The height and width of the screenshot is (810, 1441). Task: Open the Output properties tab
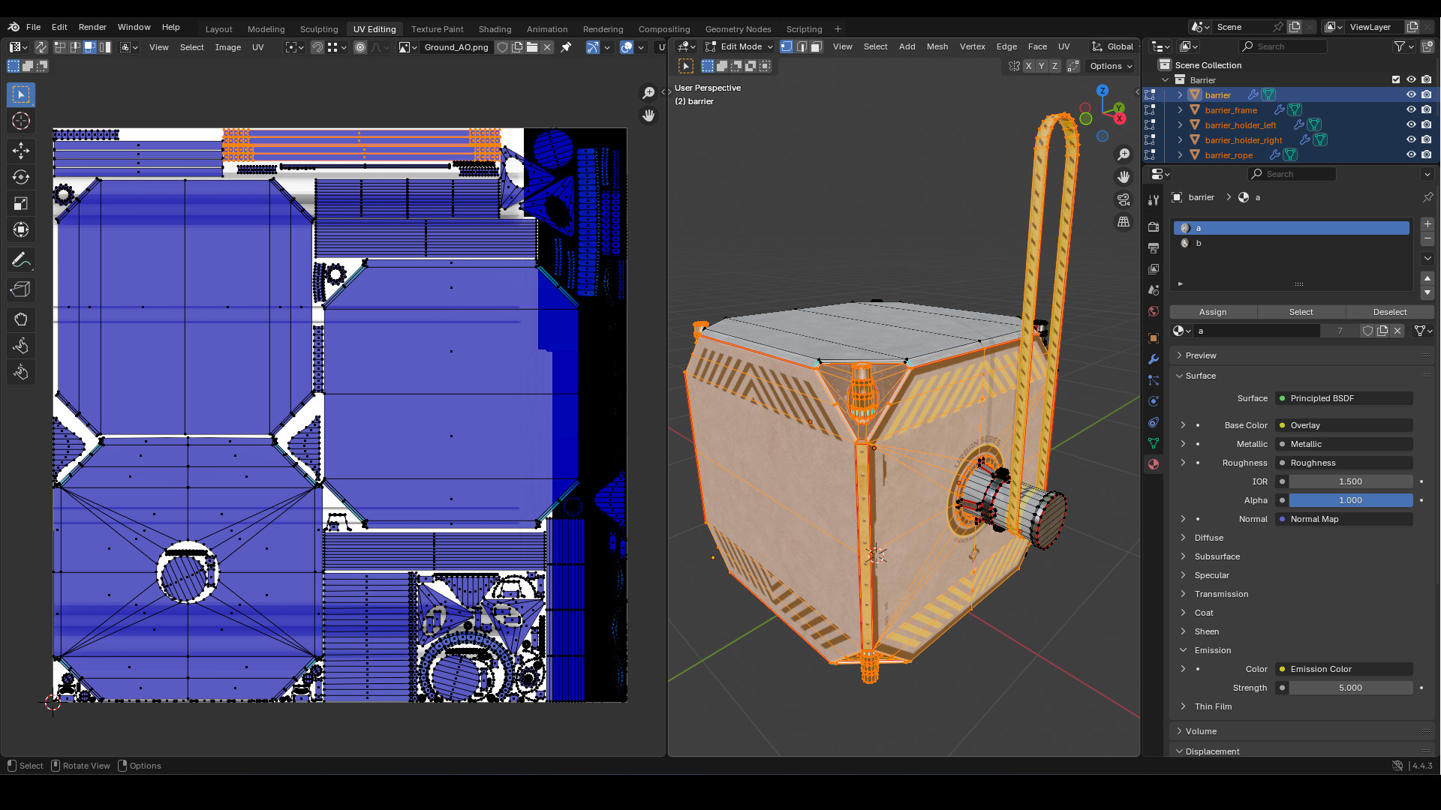(1154, 247)
